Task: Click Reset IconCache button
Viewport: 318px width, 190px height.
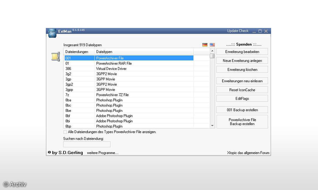Action: tap(242, 90)
